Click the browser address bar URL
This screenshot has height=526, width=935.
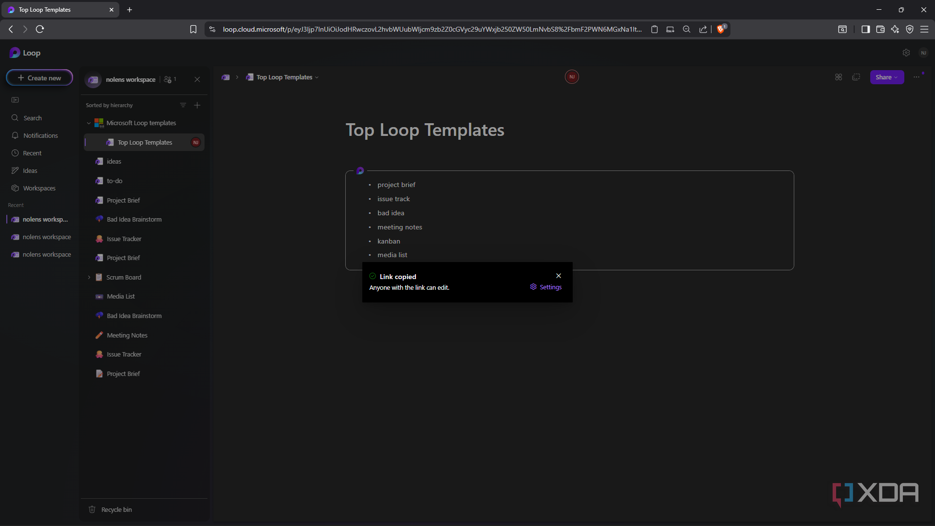click(x=432, y=29)
